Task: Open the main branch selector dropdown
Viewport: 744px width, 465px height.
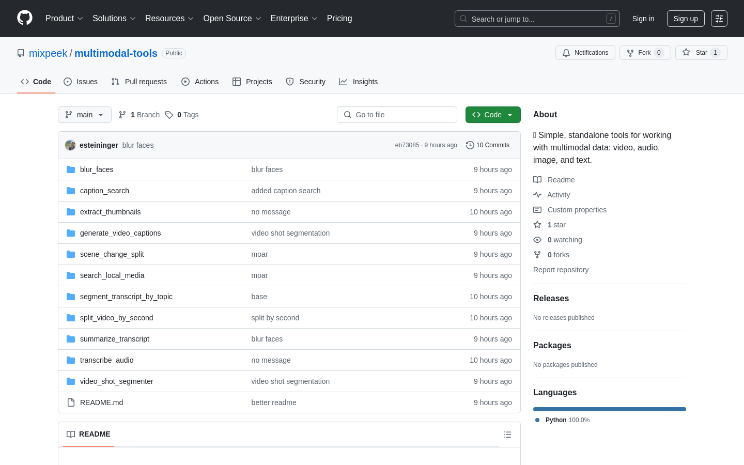Action: (x=85, y=115)
